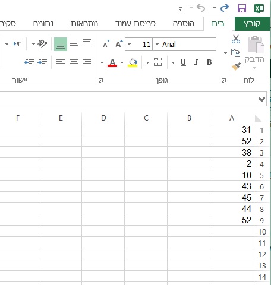271x285 pixels.
Task: Toggle Underline formatting
Action: [x=183, y=62]
